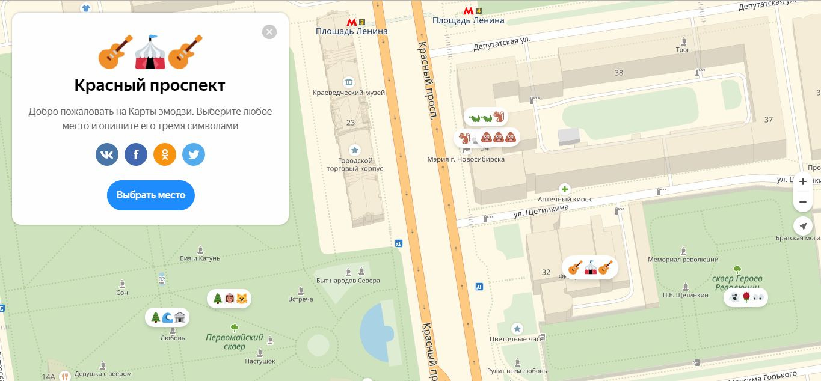Image resolution: width=821 pixels, height=381 pixels.
Task: Zoom in on the map
Action: click(x=803, y=181)
